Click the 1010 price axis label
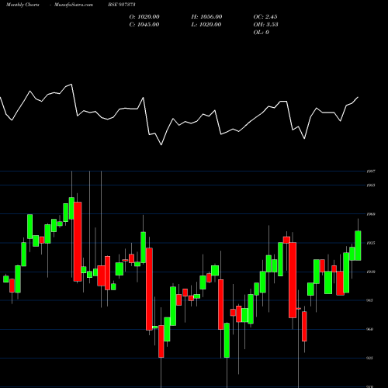Image resolution: width=388 pixels, height=388 pixels. tap(371, 272)
